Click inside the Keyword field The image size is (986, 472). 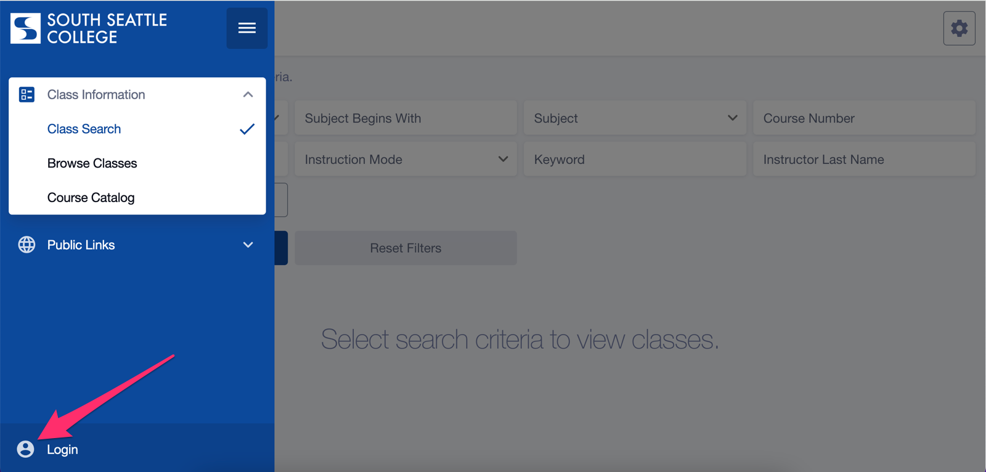(634, 159)
